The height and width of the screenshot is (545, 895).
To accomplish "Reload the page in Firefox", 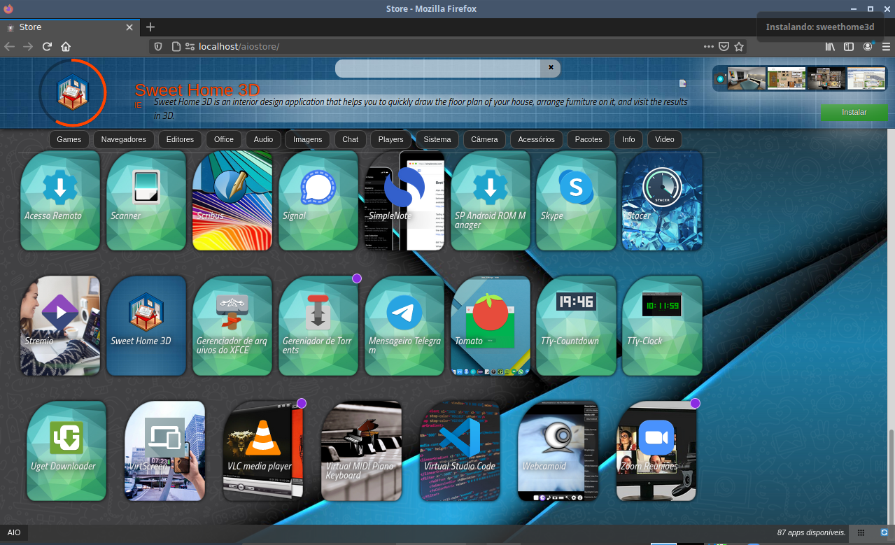I will click(47, 47).
